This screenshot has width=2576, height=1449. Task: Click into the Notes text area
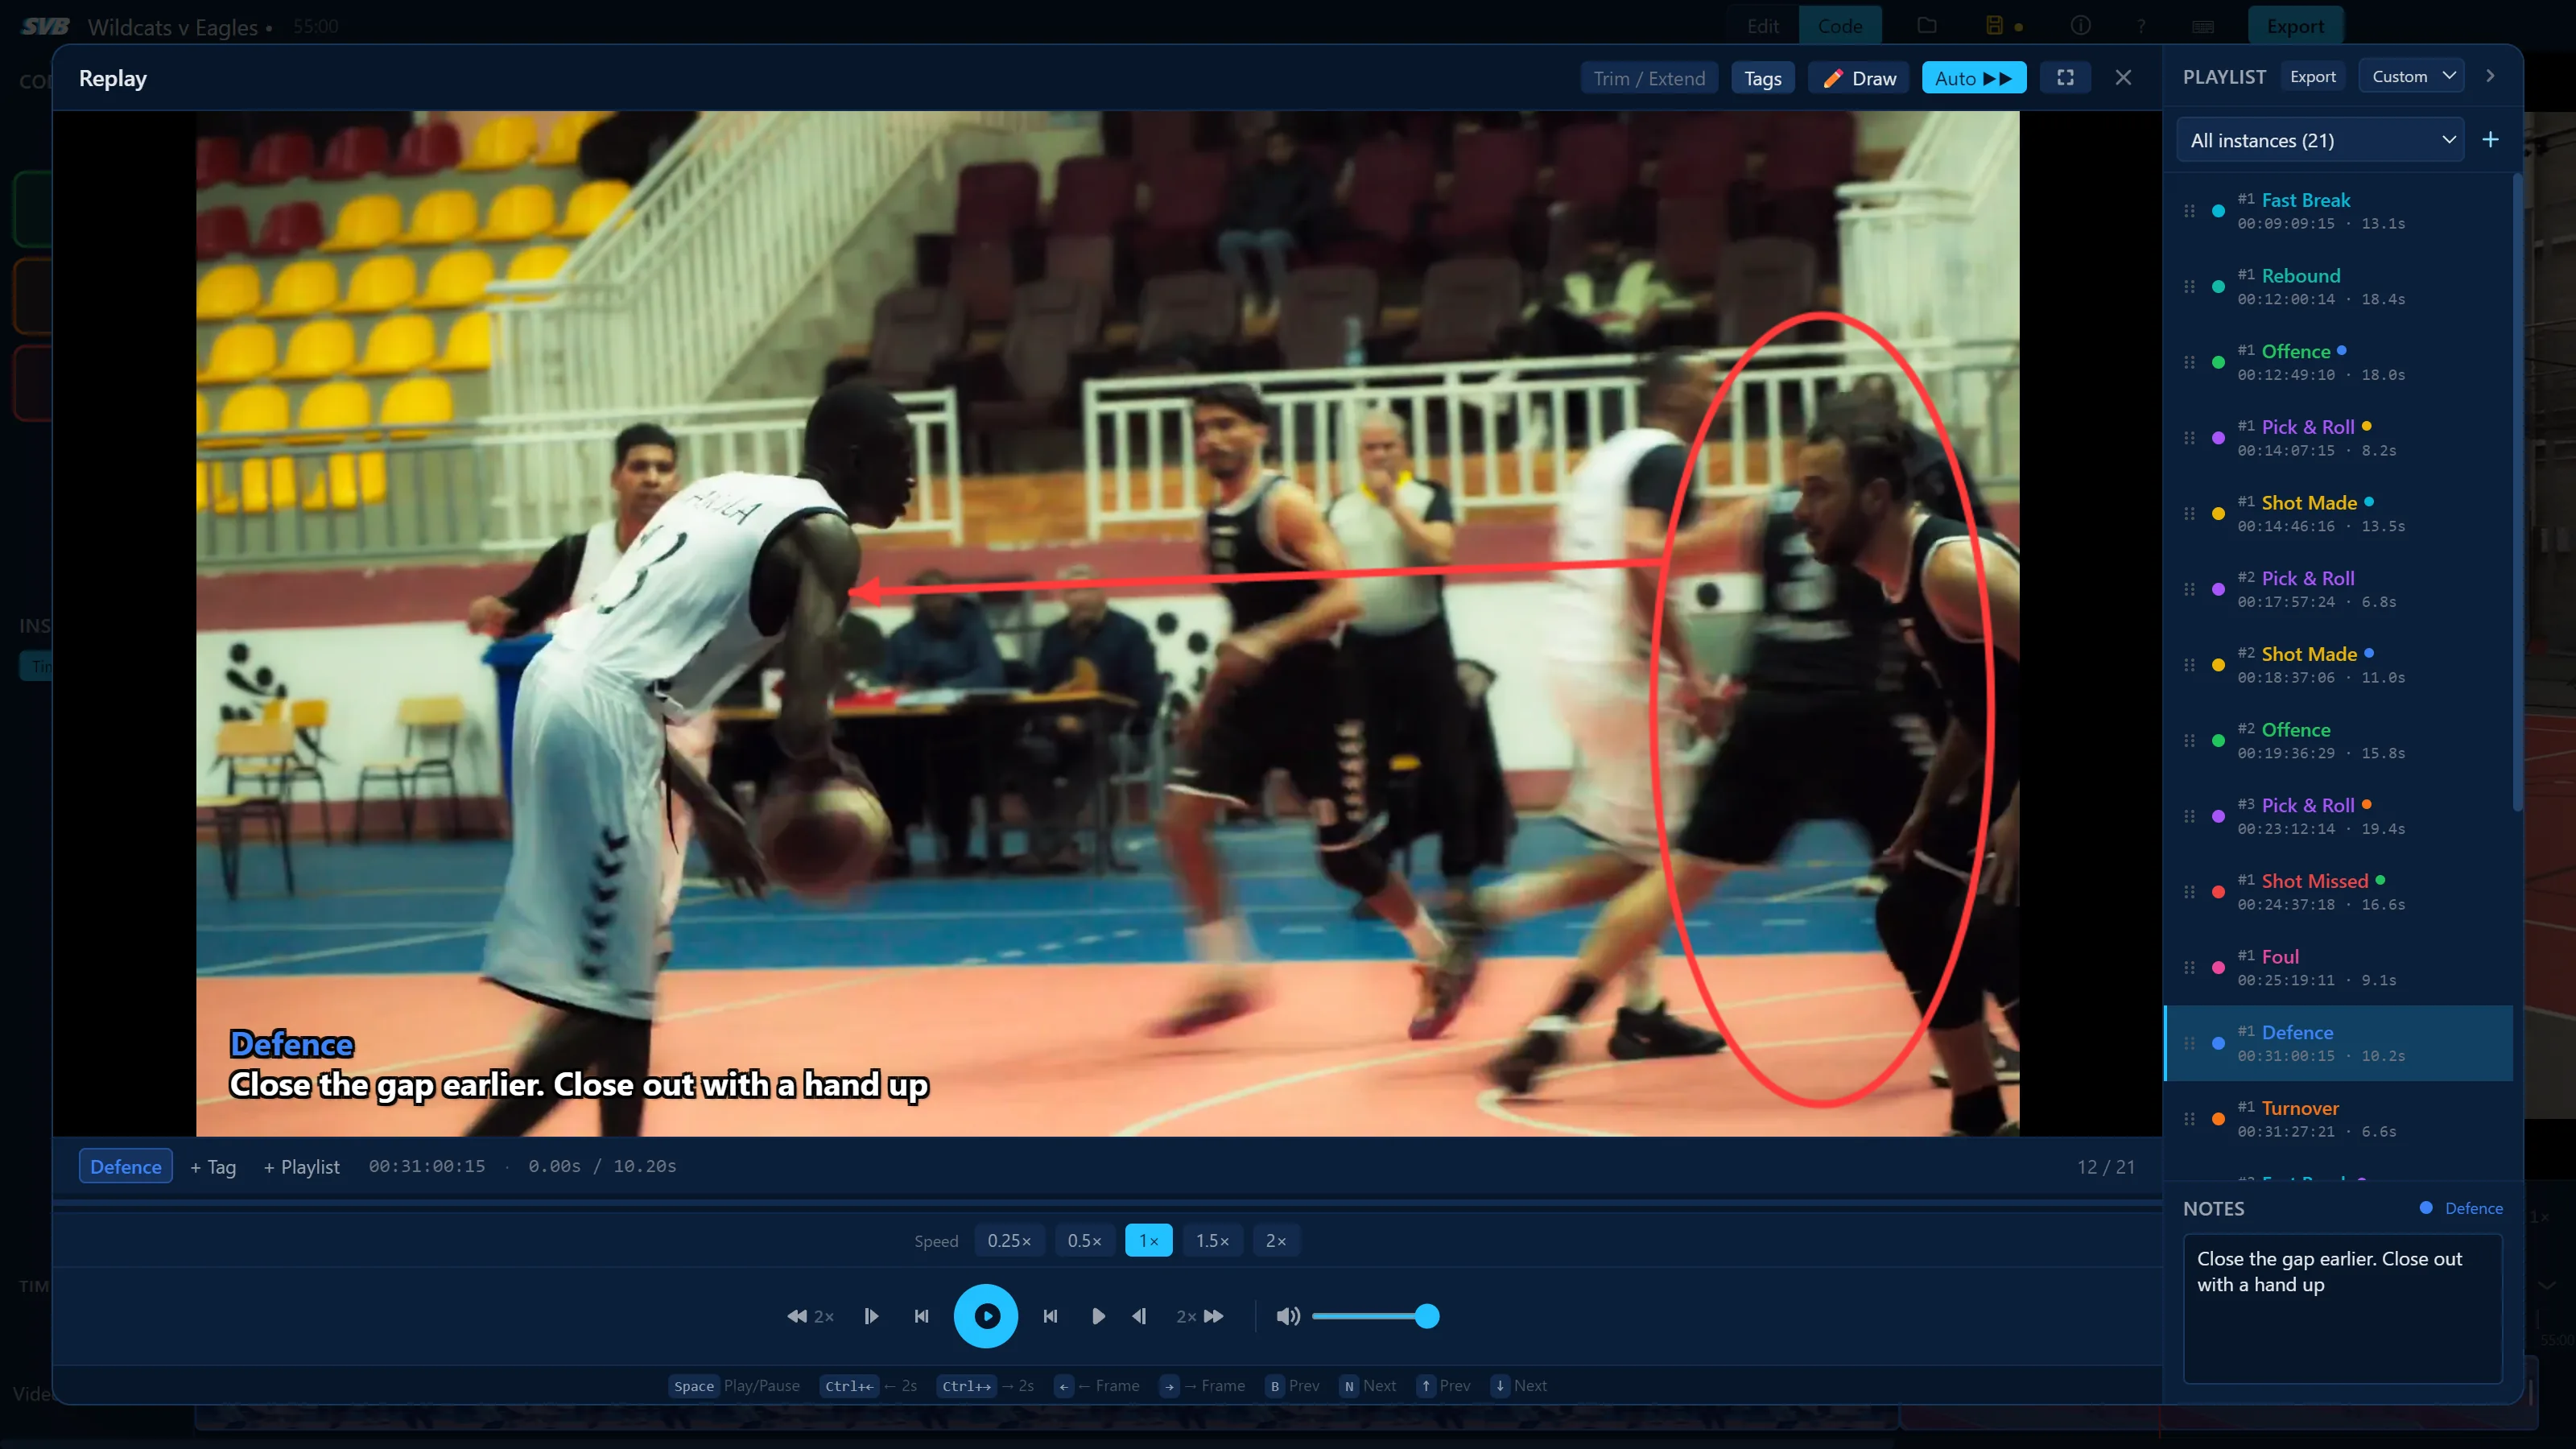click(x=2342, y=1308)
